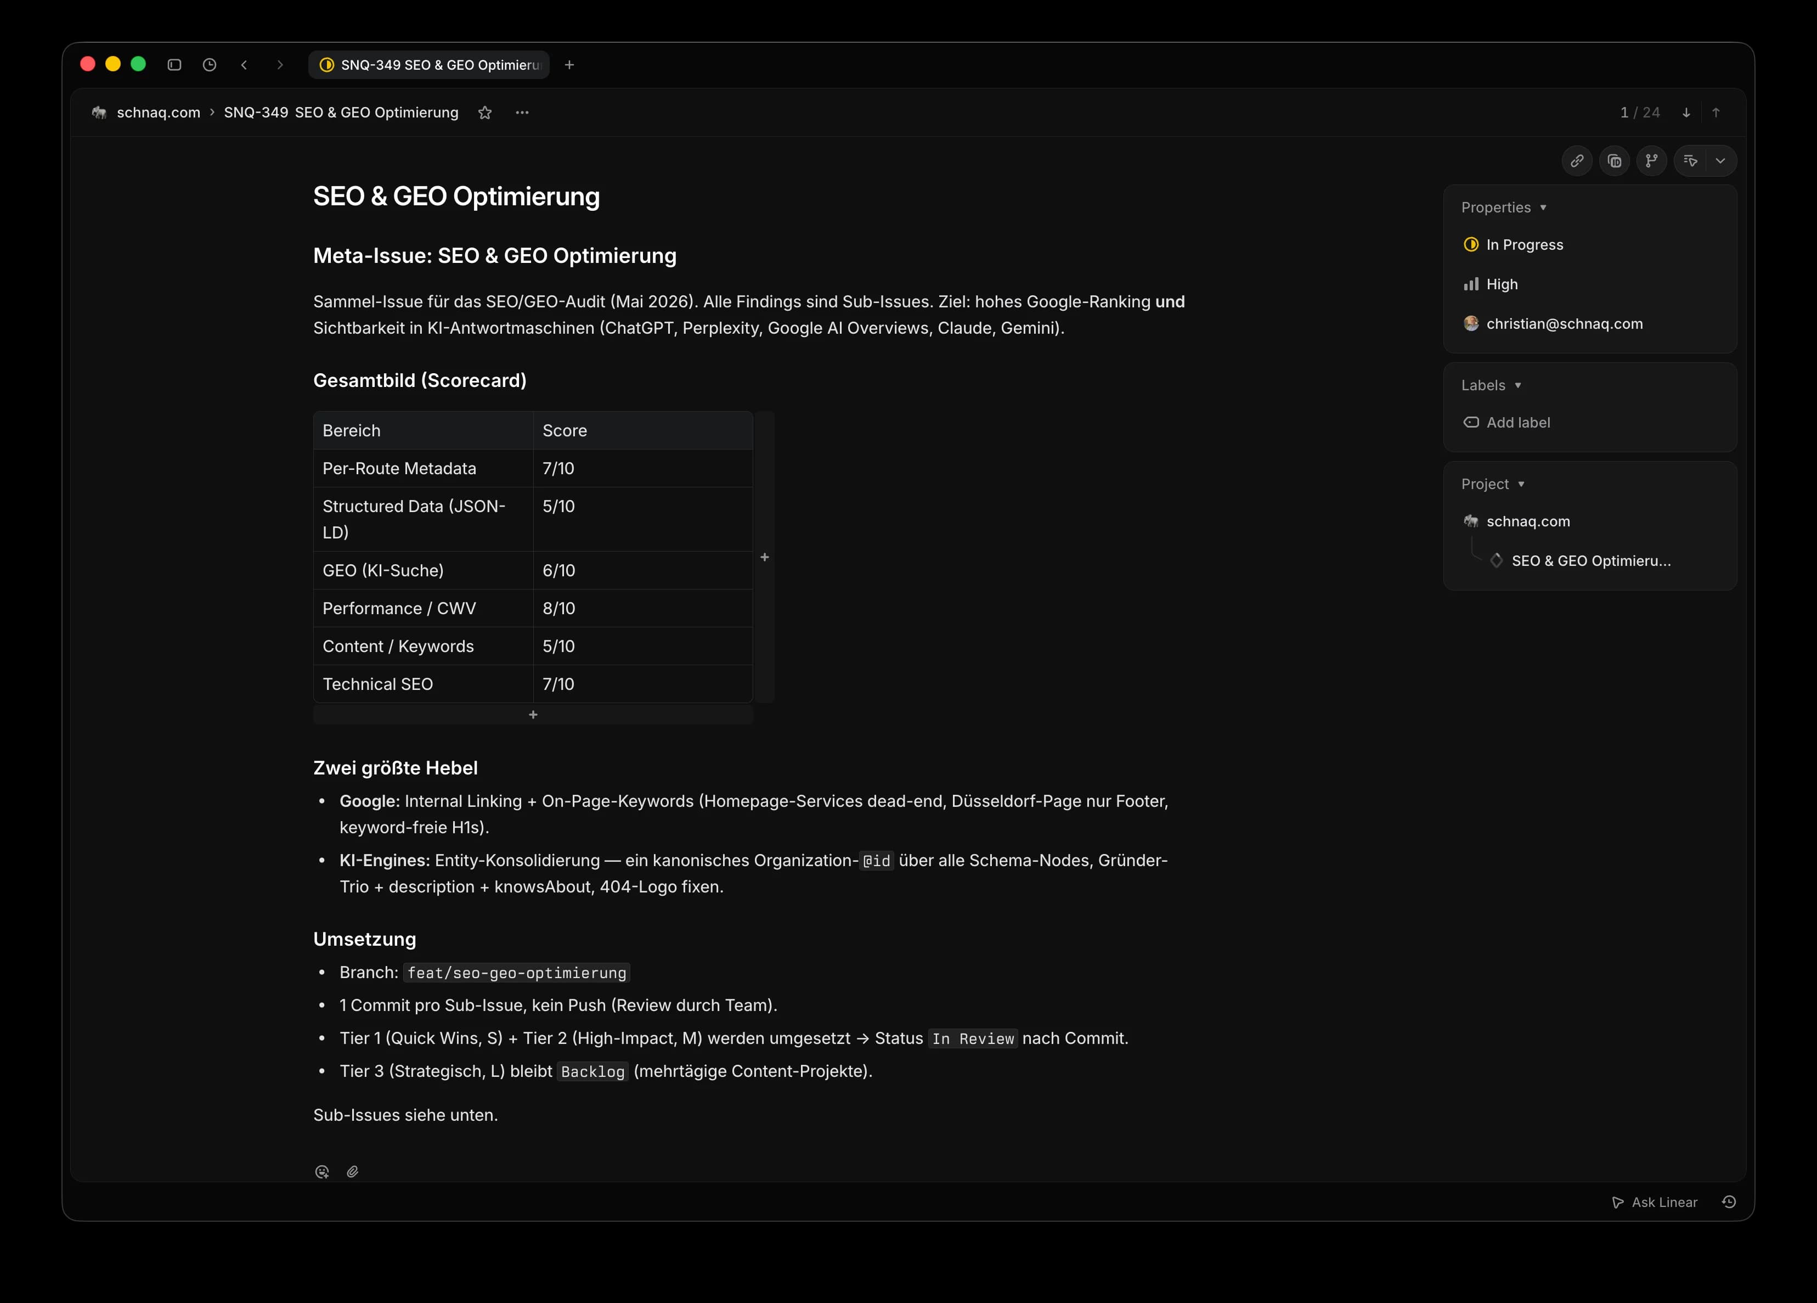
Task: Toggle the sidebar panel icon
Action: coord(174,65)
